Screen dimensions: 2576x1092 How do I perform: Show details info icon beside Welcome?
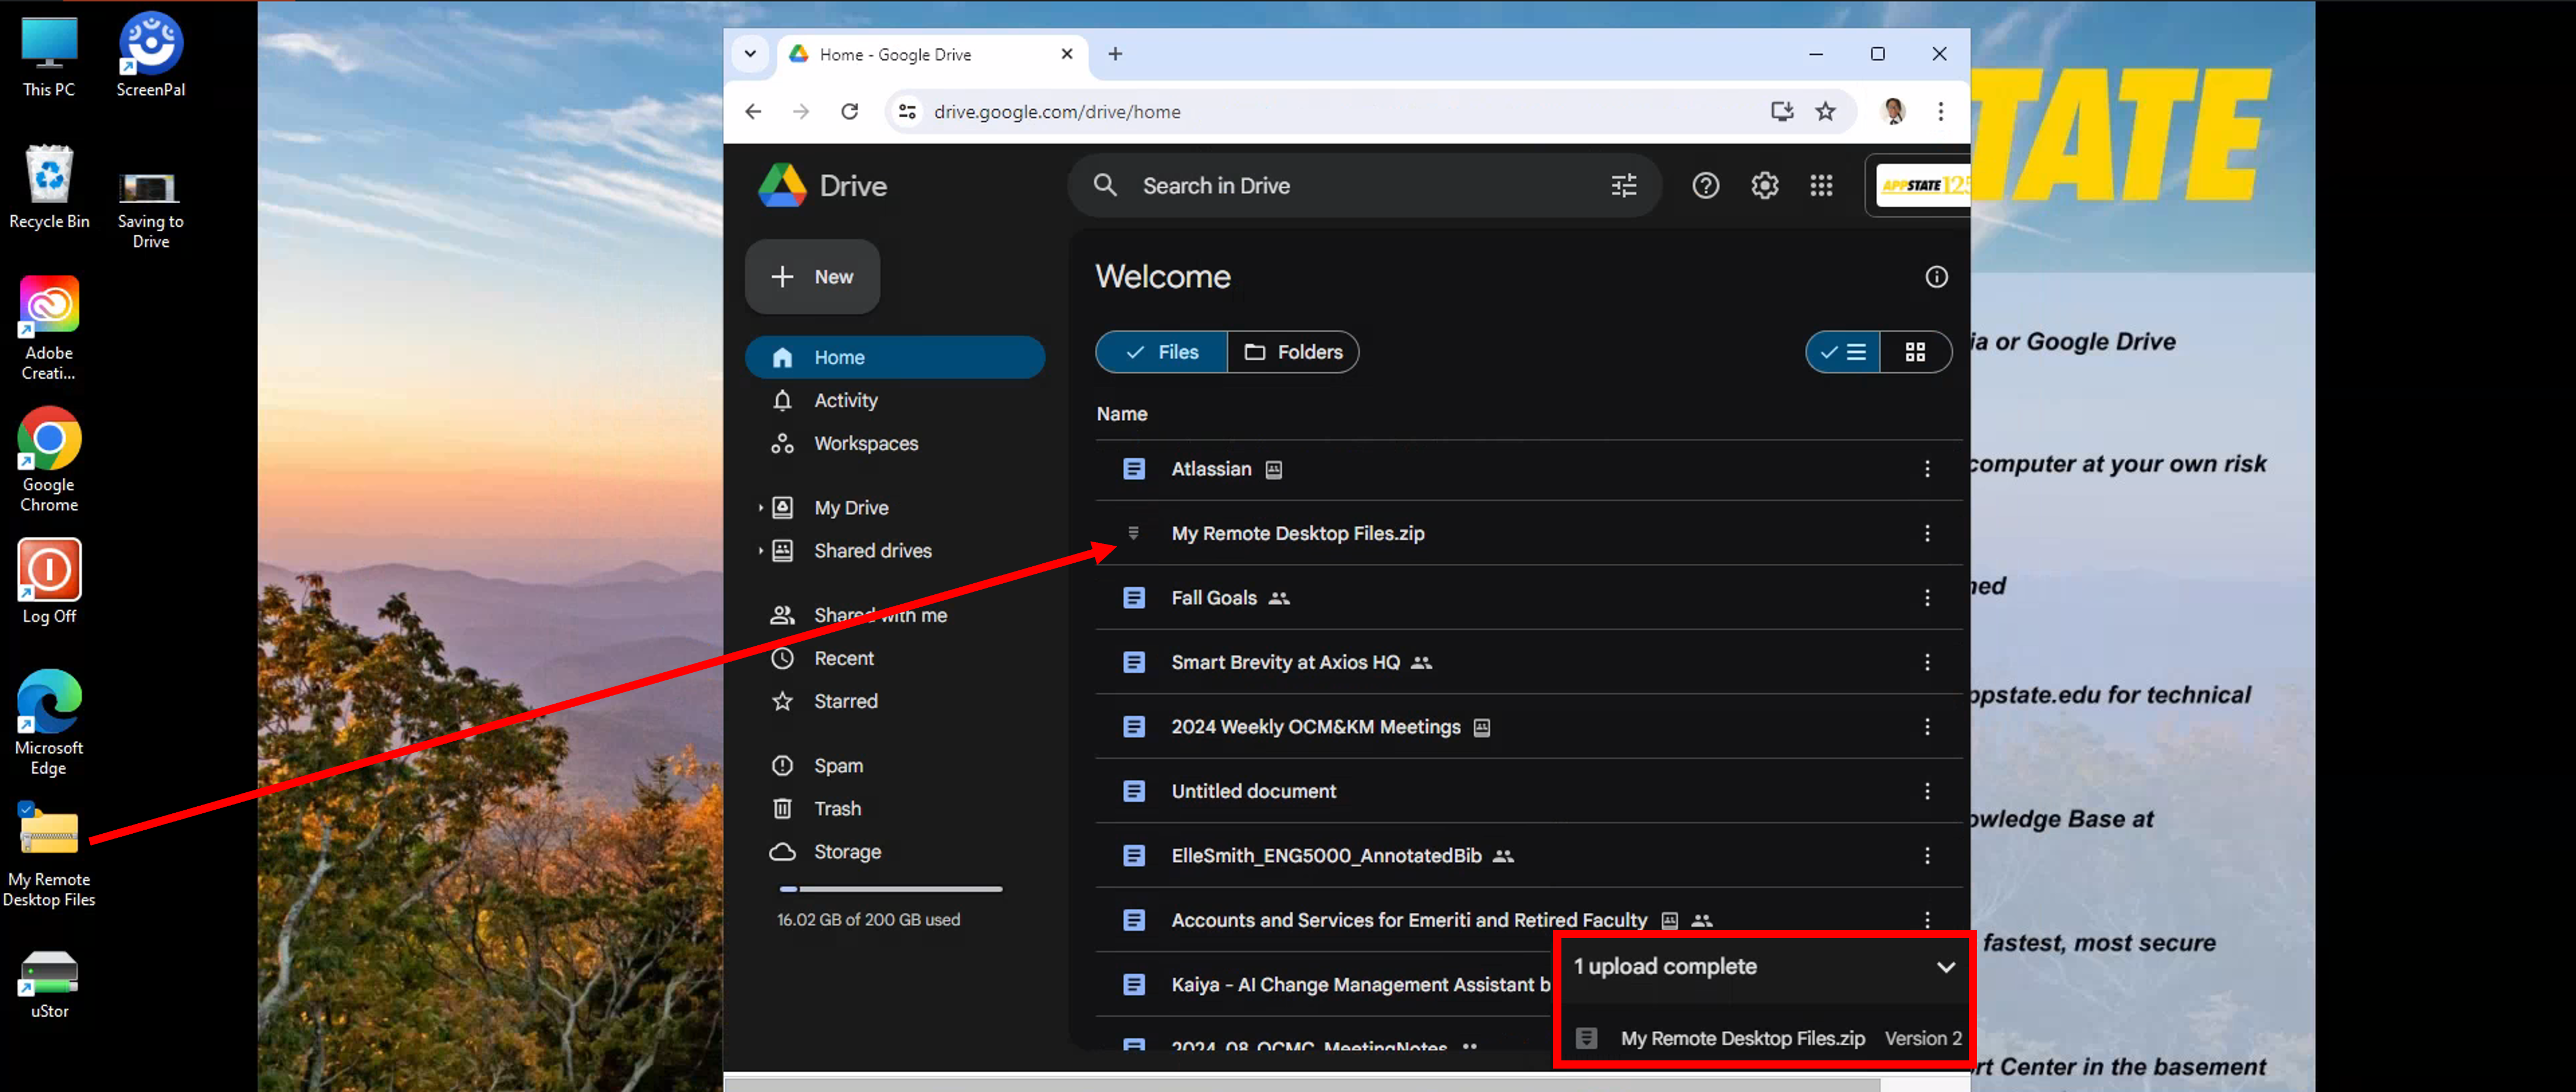click(x=1936, y=277)
